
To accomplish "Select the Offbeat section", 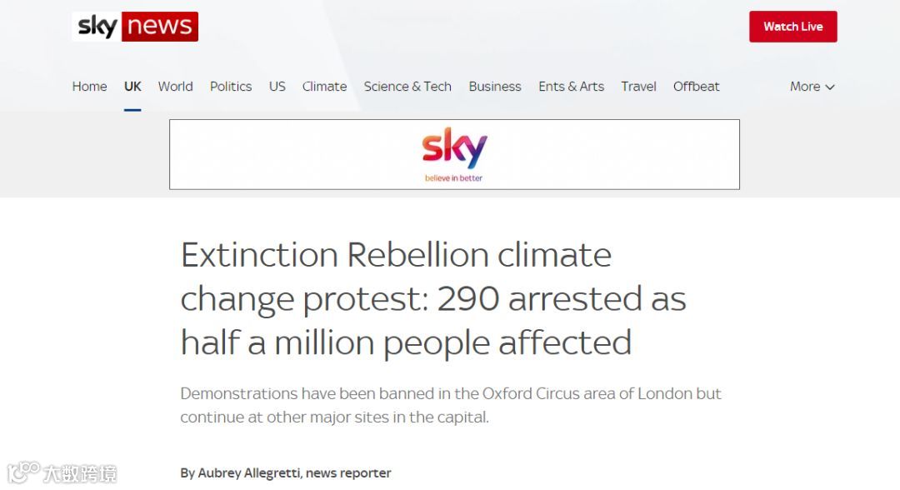I will tap(696, 87).
